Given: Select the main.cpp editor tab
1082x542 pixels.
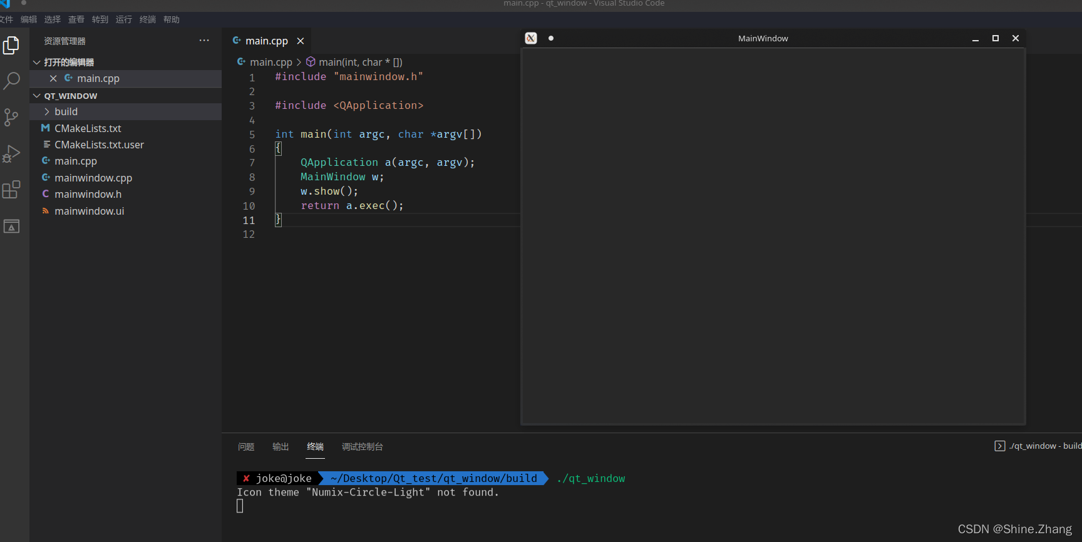Looking at the screenshot, I should point(266,41).
